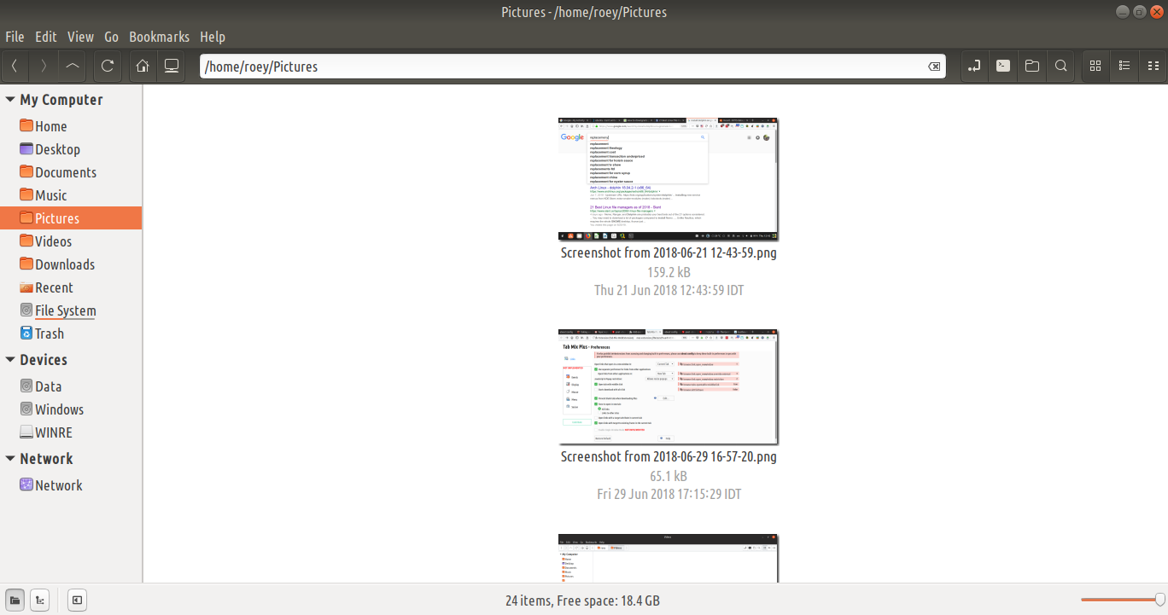
Task: Open Documents from the sidebar
Action: [71, 172]
